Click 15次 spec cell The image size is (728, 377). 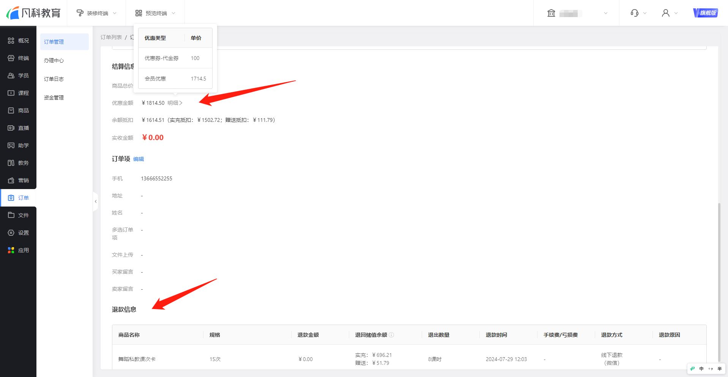pyautogui.click(x=215, y=359)
